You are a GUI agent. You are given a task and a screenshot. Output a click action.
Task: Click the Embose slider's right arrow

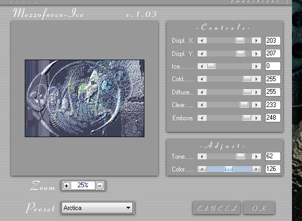[x=256, y=118]
